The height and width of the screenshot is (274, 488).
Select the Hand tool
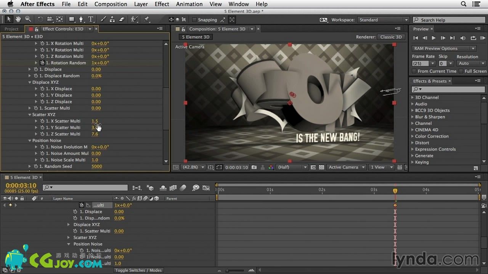tap(18, 19)
